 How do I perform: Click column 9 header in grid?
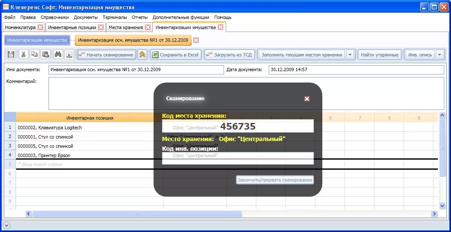pyautogui.click(x=419, y=118)
